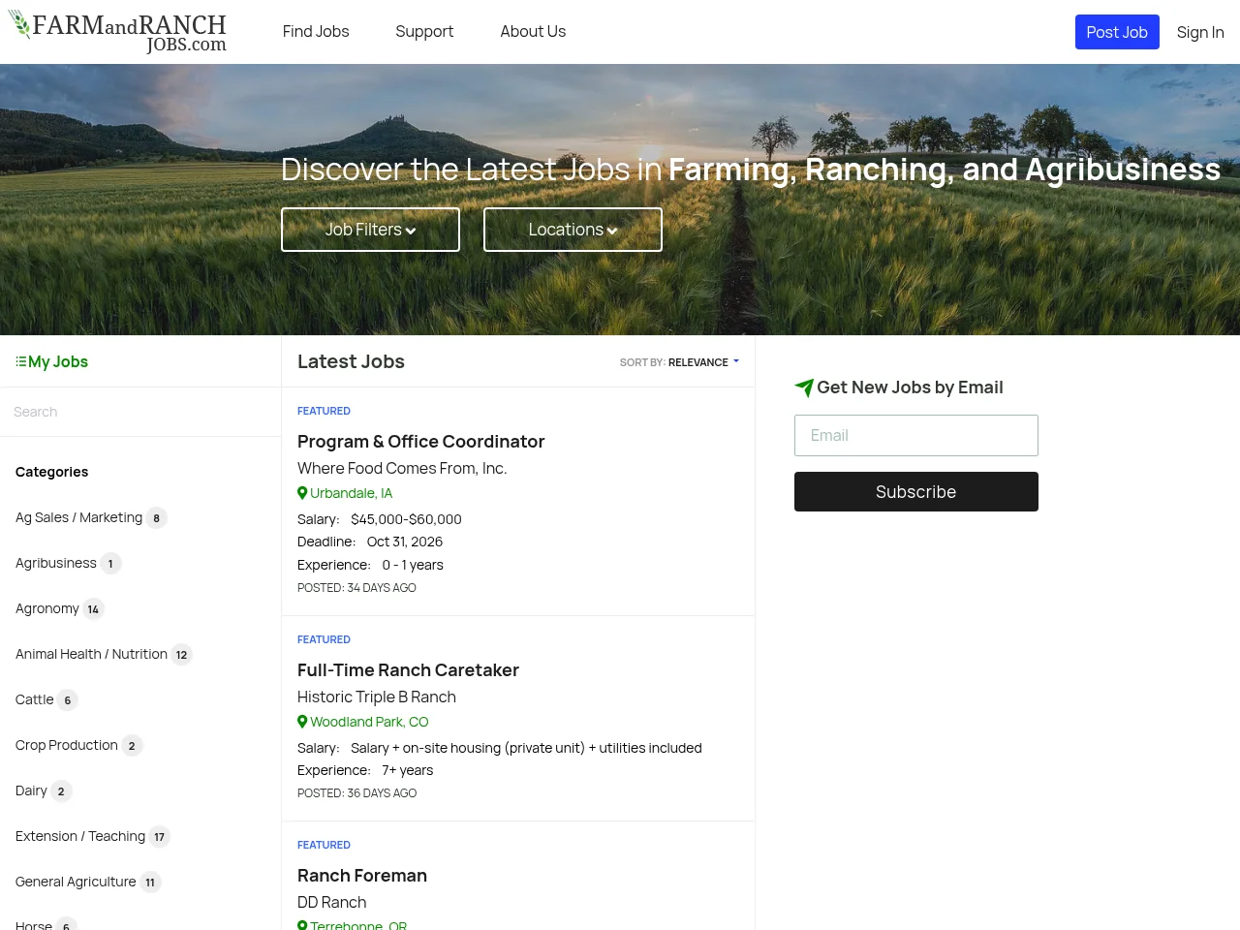The image size is (1240, 930).
Task: Click the 'POSTED: 36 DAYS AGO' text
Action: [356, 793]
